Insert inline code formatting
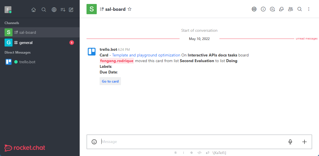This screenshot has width=319, height=156. (x=199, y=153)
